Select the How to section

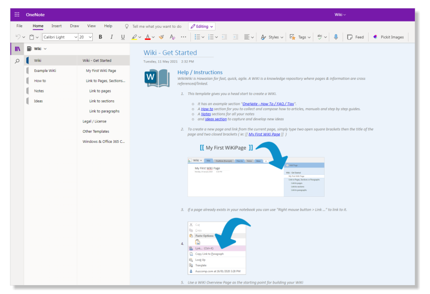pos(51,81)
